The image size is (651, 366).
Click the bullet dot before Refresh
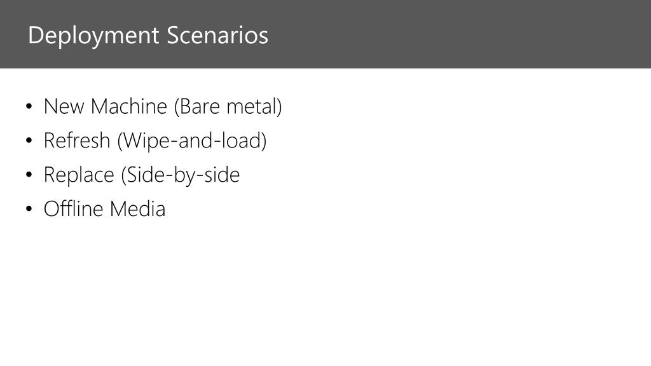tap(29, 141)
